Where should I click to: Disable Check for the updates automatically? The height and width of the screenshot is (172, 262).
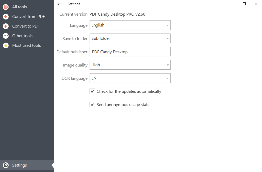coord(92,91)
